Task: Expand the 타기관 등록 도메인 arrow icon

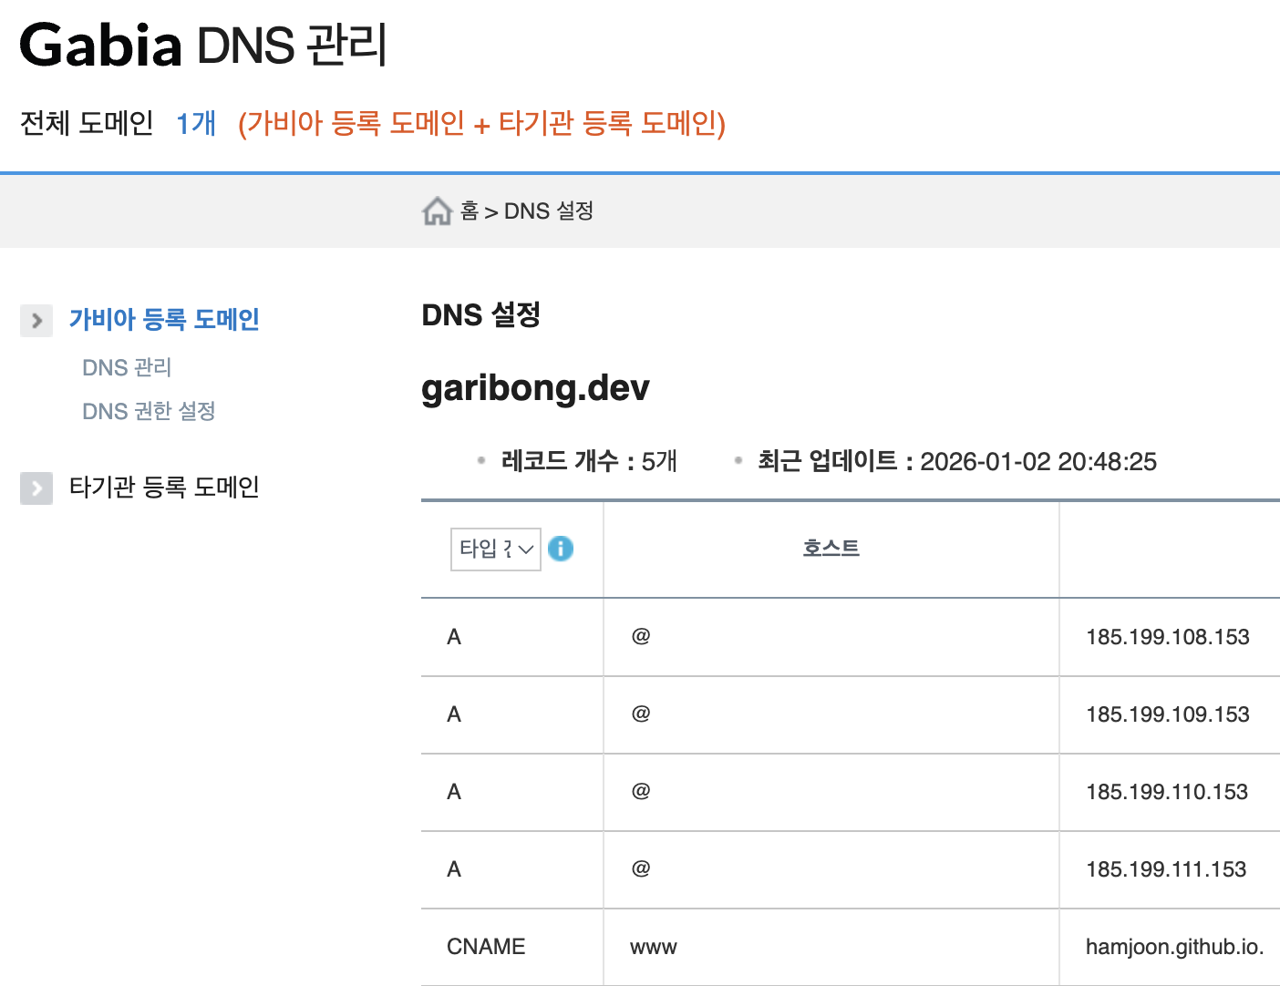Action: pyautogui.click(x=36, y=488)
